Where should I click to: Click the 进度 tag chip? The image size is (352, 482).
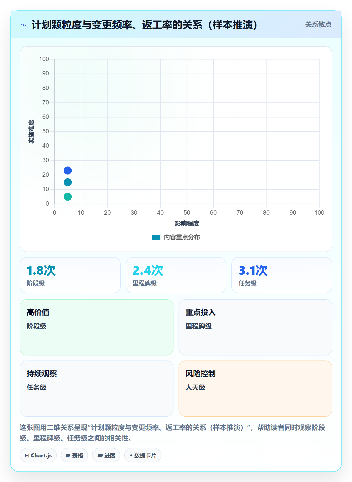click(106, 455)
